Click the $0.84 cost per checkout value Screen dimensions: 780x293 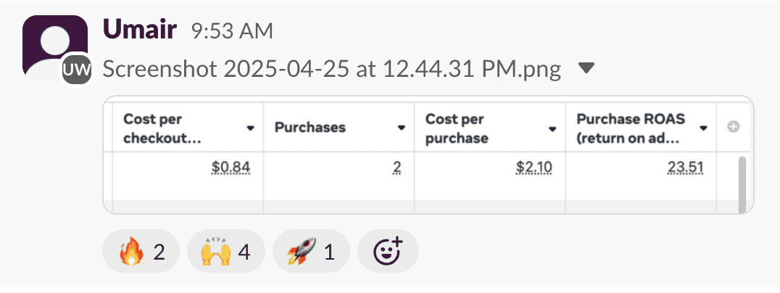tap(231, 168)
